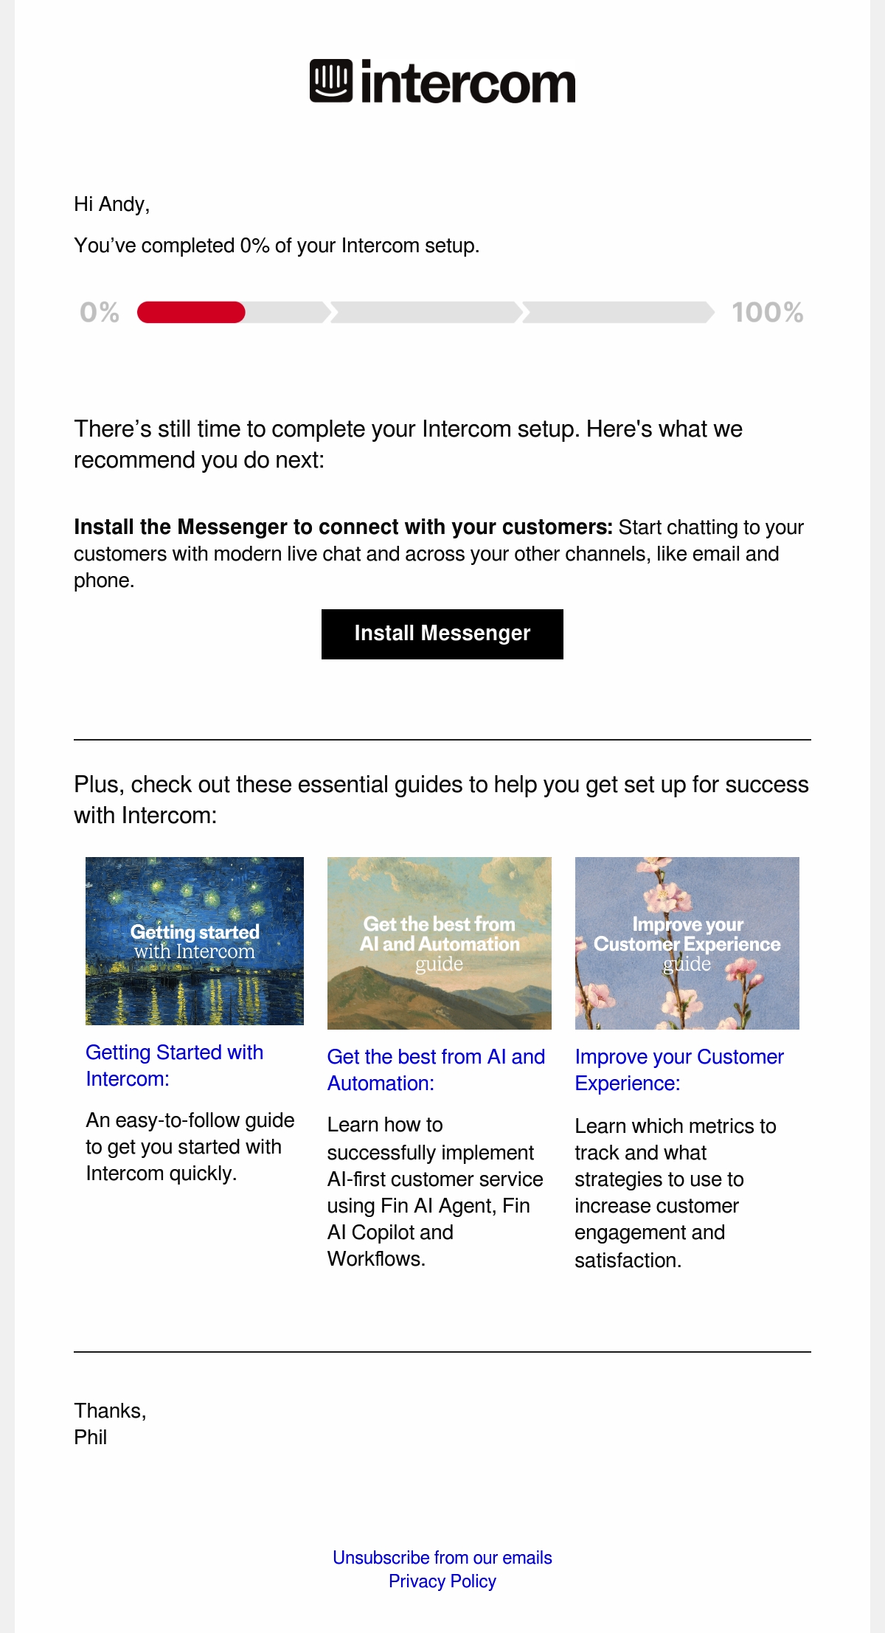Click the 100% progress label
885x1633 pixels.
[x=767, y=313]
